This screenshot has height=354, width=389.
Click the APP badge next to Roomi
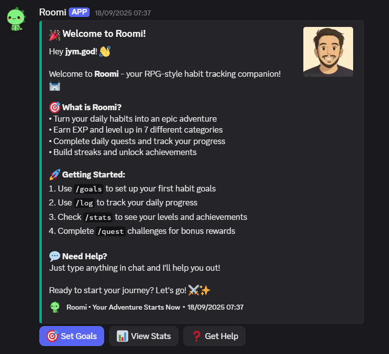click(x=79, y=12)
